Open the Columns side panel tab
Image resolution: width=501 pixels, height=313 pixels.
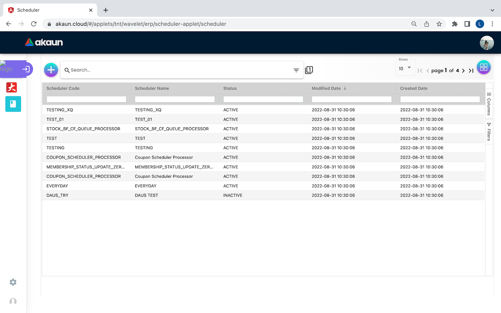pos(489,104)
